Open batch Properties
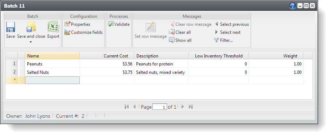The width and height of the screenshot is (326, 132). [x=77, y=24]
